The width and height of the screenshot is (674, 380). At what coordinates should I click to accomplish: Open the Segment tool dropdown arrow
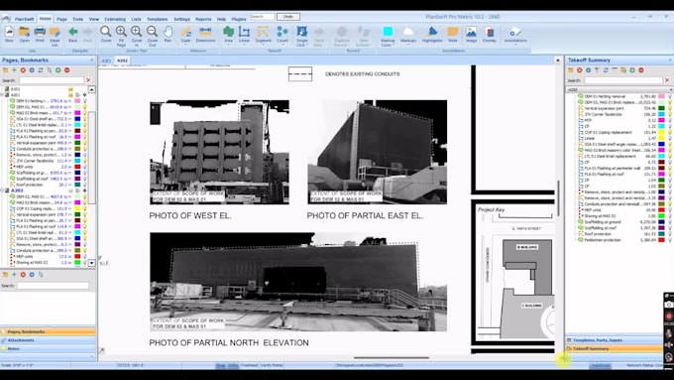click(x=263, y=45)
